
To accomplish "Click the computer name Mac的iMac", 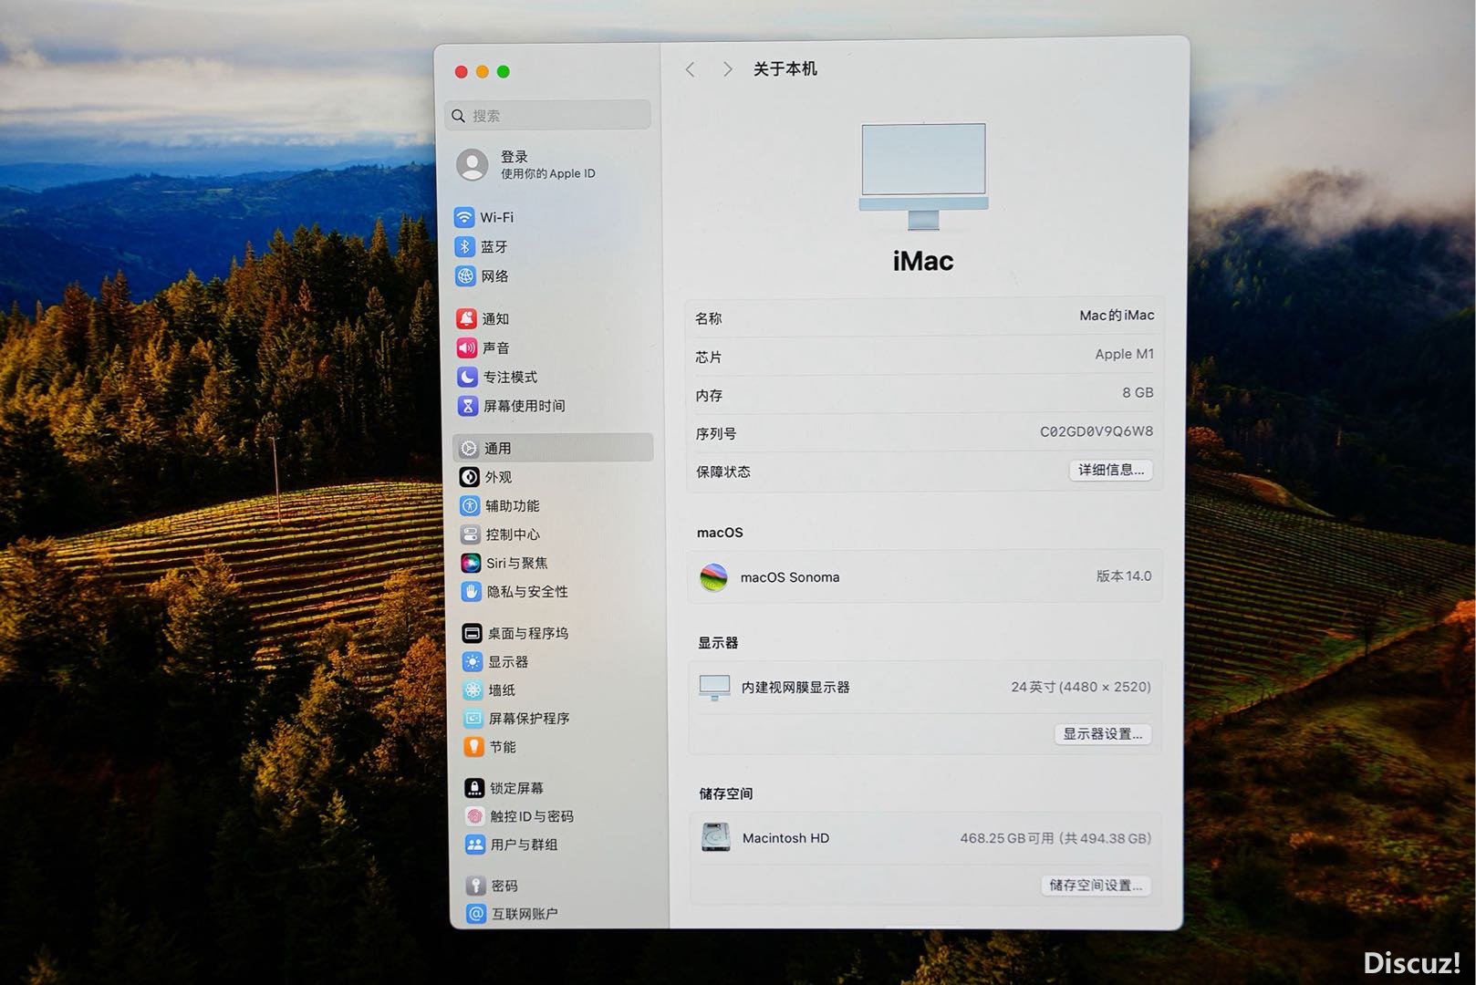I will click(x=1117, y=316).
